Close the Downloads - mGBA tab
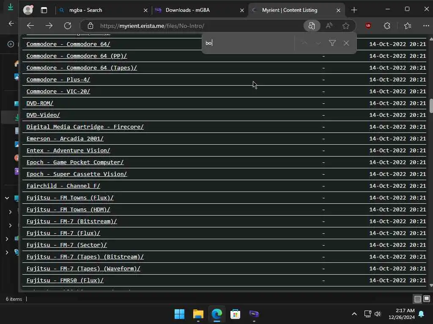 (242, 11)
